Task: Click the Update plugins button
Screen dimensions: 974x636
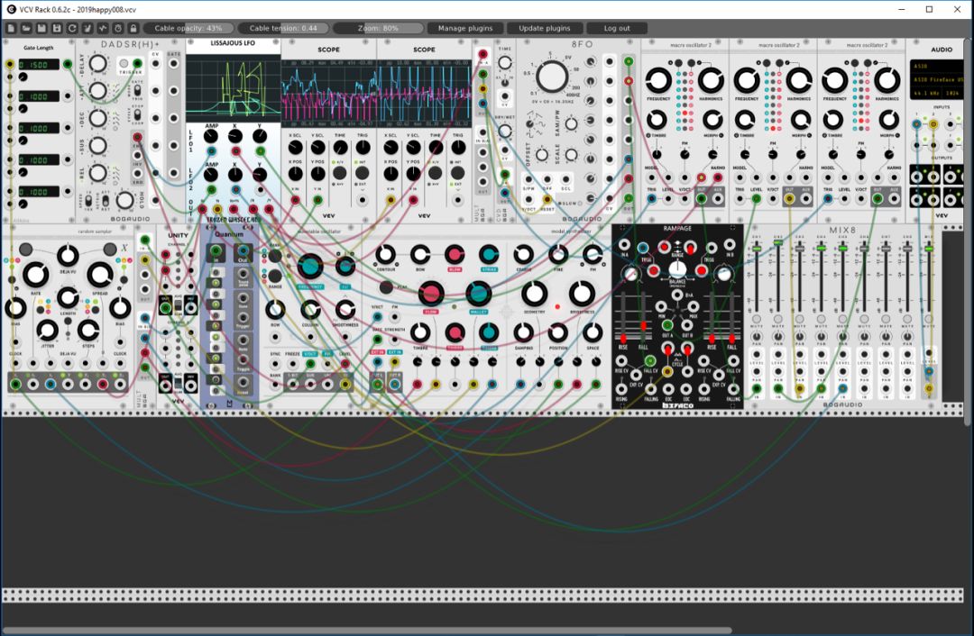Action: pos(544,28)
